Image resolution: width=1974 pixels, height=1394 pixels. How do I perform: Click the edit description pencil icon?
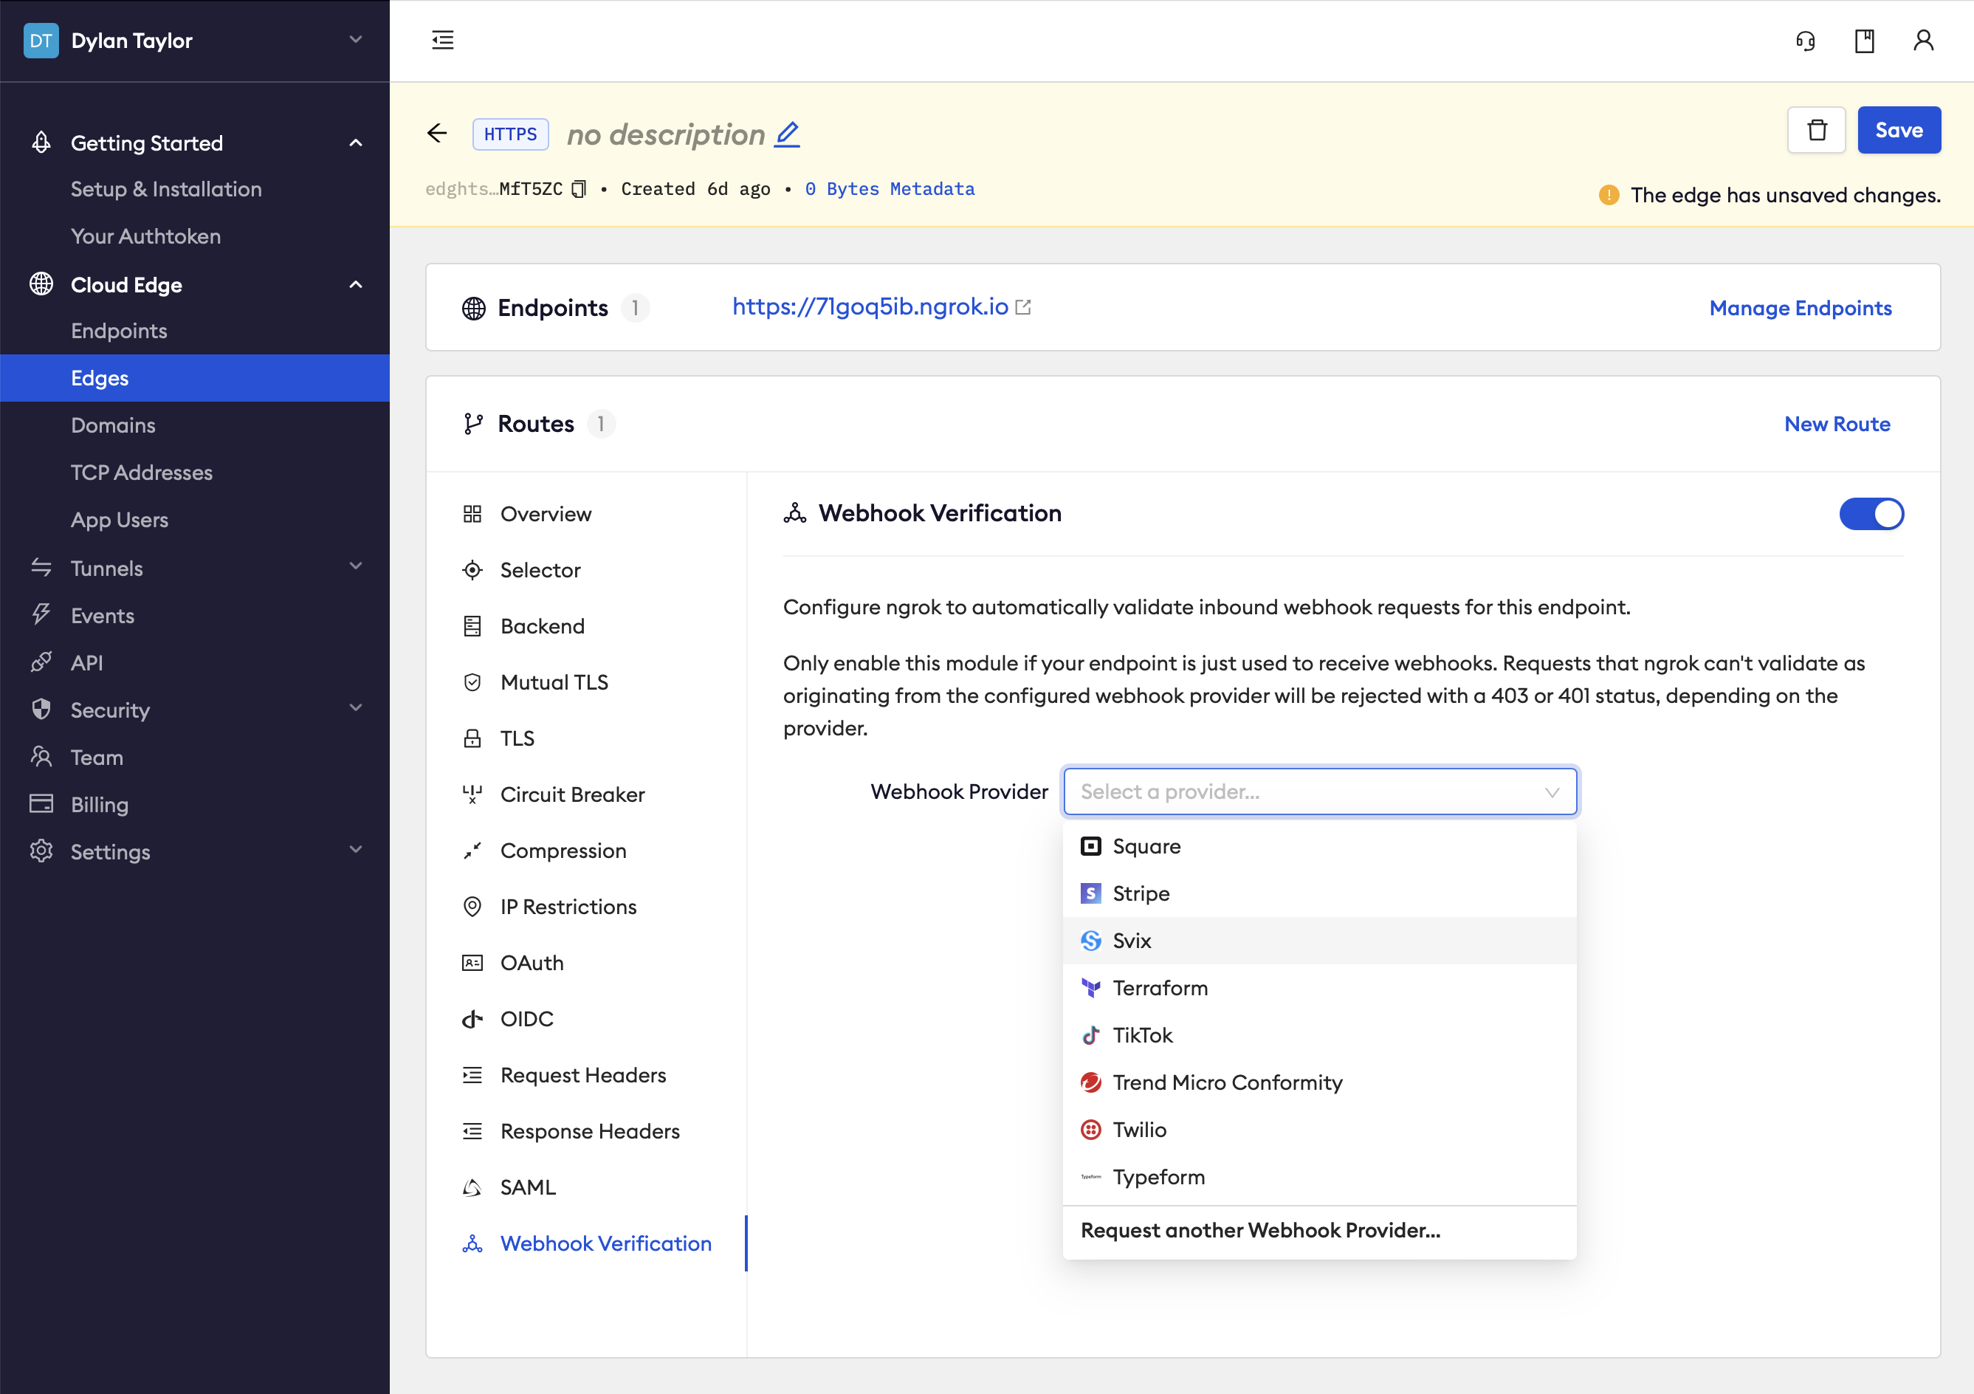coord(787,134)
